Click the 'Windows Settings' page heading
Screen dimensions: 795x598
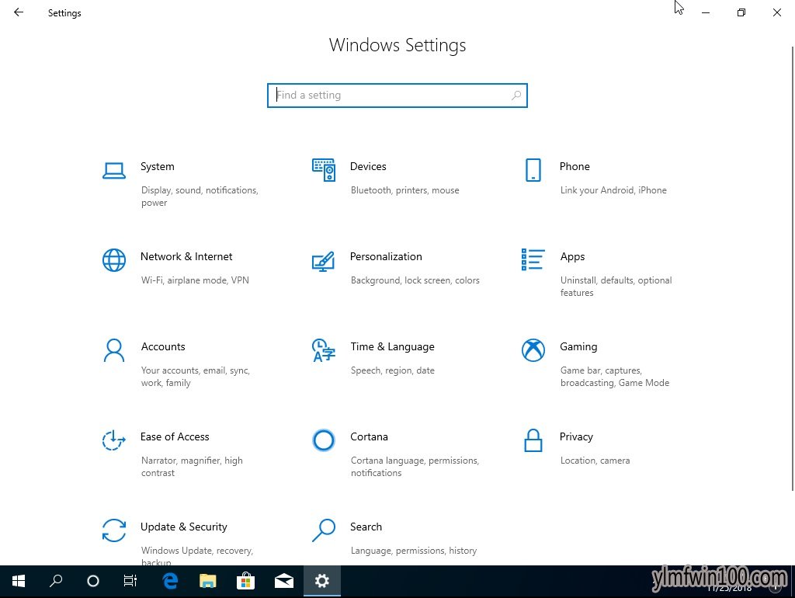point(397,45)
